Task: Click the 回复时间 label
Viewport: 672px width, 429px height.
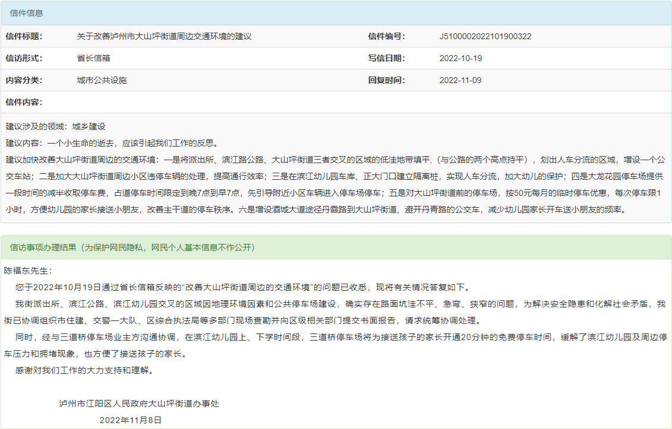Action: tap(386, 80)
